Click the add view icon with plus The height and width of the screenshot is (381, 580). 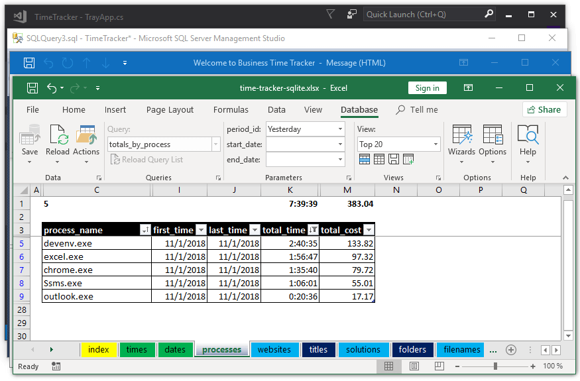tap(408, 160)
